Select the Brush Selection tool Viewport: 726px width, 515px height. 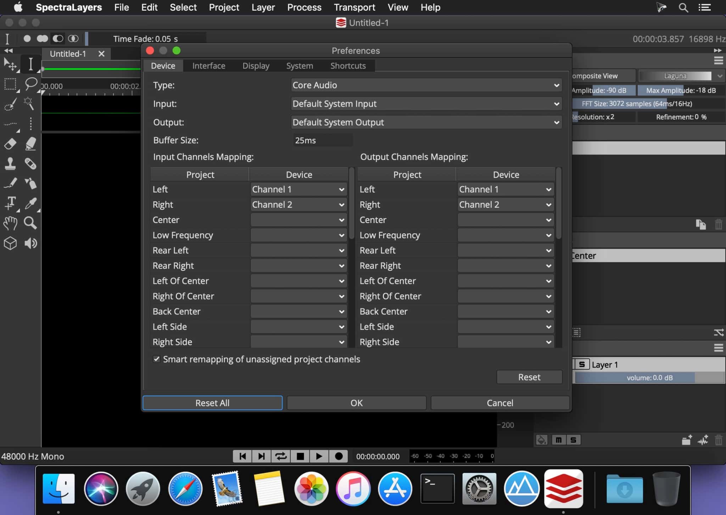(10, 105)
